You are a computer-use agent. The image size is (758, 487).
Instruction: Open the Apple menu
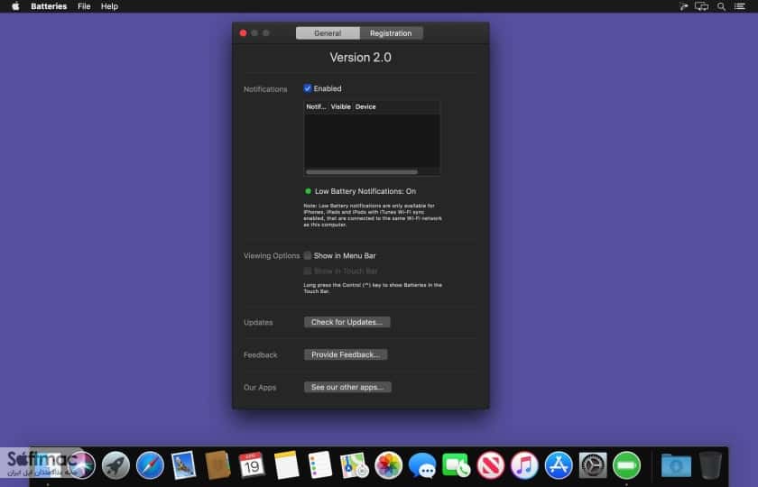[15, 6]
